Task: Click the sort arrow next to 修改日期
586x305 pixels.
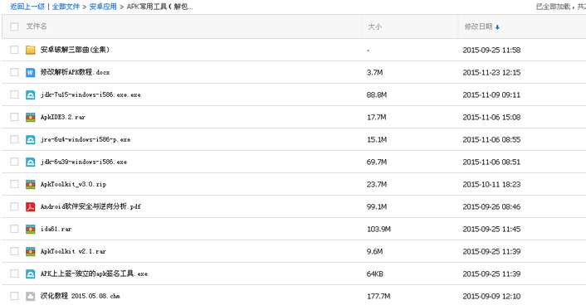Action: click(x=497, y=27)
